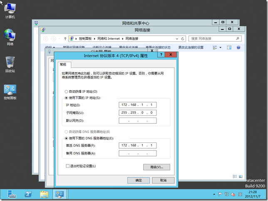Switch to details view icon at bottom
This screenshot has width=268, height=201.
[235, 176]
